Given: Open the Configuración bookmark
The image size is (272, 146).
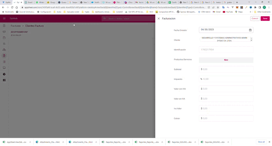Looking at the screenshot, I should [44, 12].
